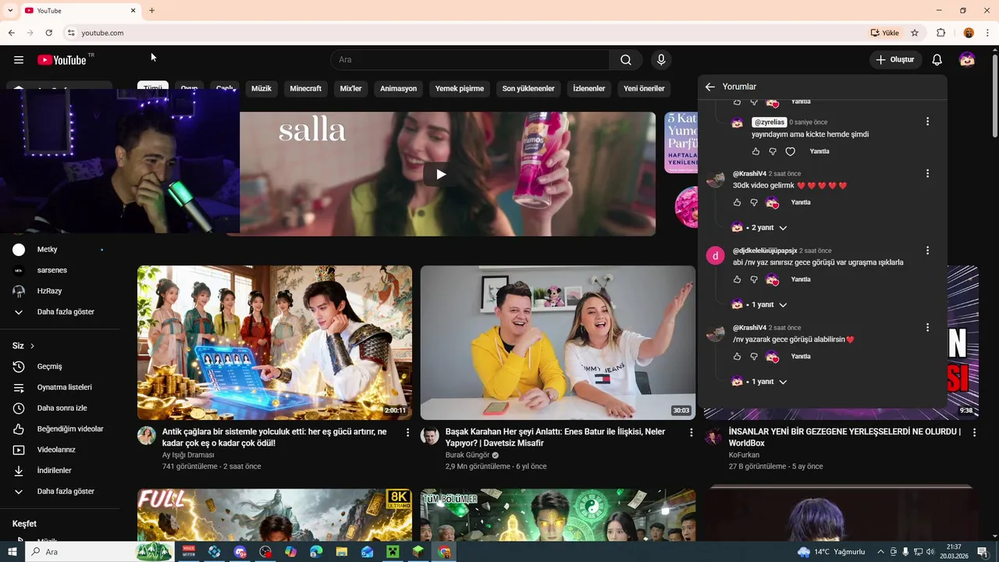Open more options for the Antik çağlara video
This screenshot has width=999, height=562.
(x=407, y=432)
